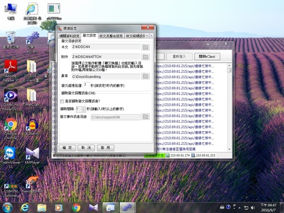Click status bar entry 210.69.61.215

point(203,156)
